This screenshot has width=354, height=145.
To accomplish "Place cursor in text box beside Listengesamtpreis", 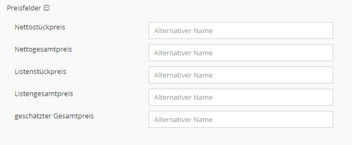I will tap(241, 97).
